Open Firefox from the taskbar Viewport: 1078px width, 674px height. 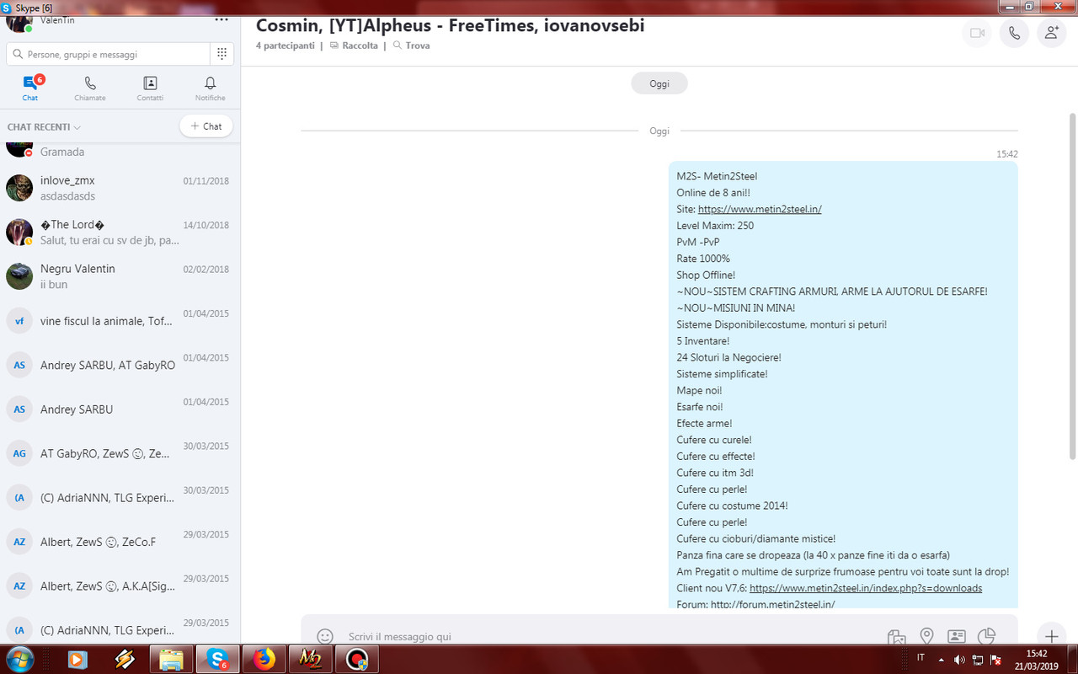click(x=264, y=659)
